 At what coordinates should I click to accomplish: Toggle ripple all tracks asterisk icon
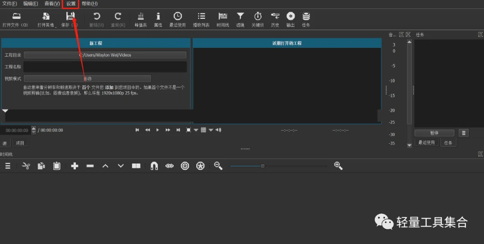pyautogui.click(x=200, y=166)
